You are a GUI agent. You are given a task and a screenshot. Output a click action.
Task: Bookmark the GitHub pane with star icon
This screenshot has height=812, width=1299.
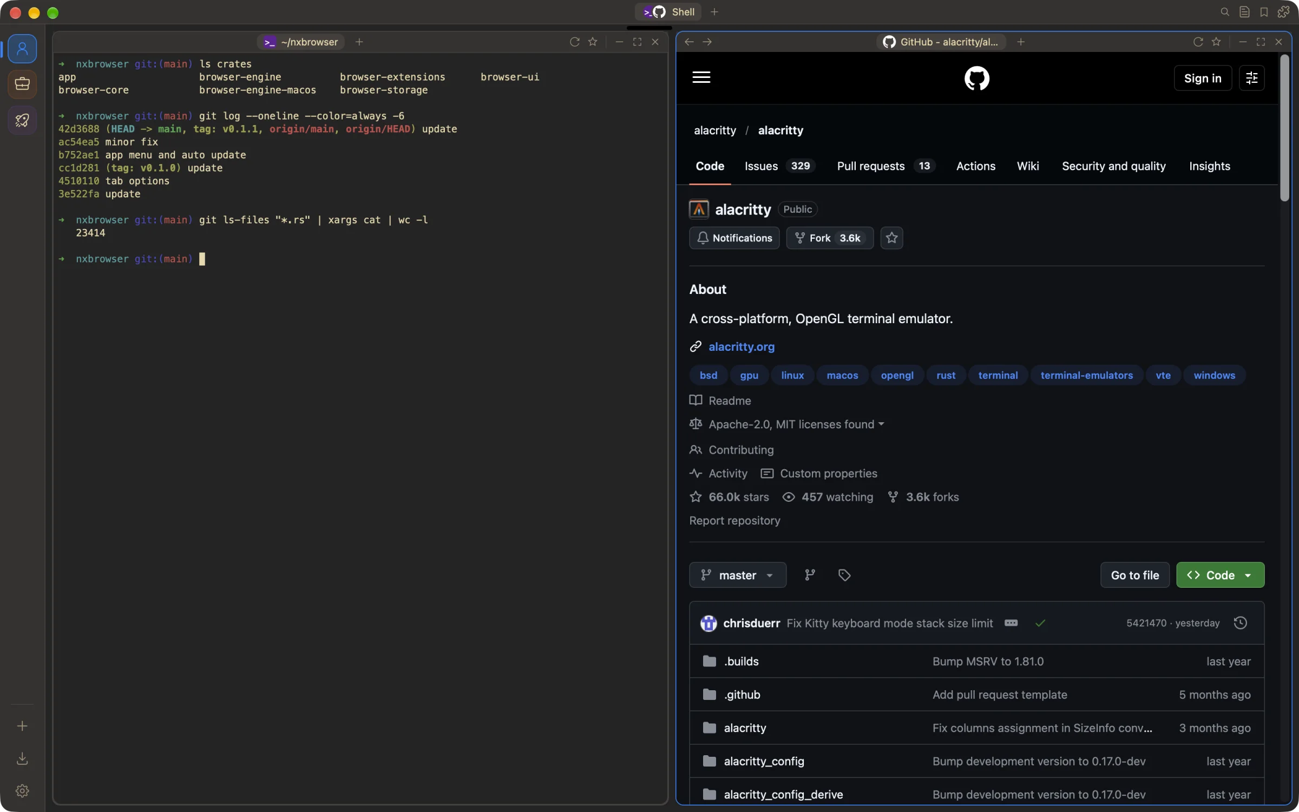[x=1216, y=42]
